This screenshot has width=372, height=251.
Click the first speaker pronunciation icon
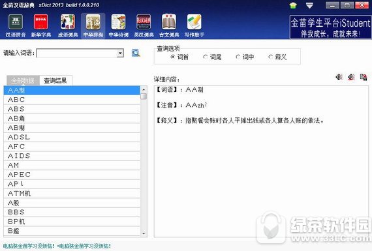[339, 77]
